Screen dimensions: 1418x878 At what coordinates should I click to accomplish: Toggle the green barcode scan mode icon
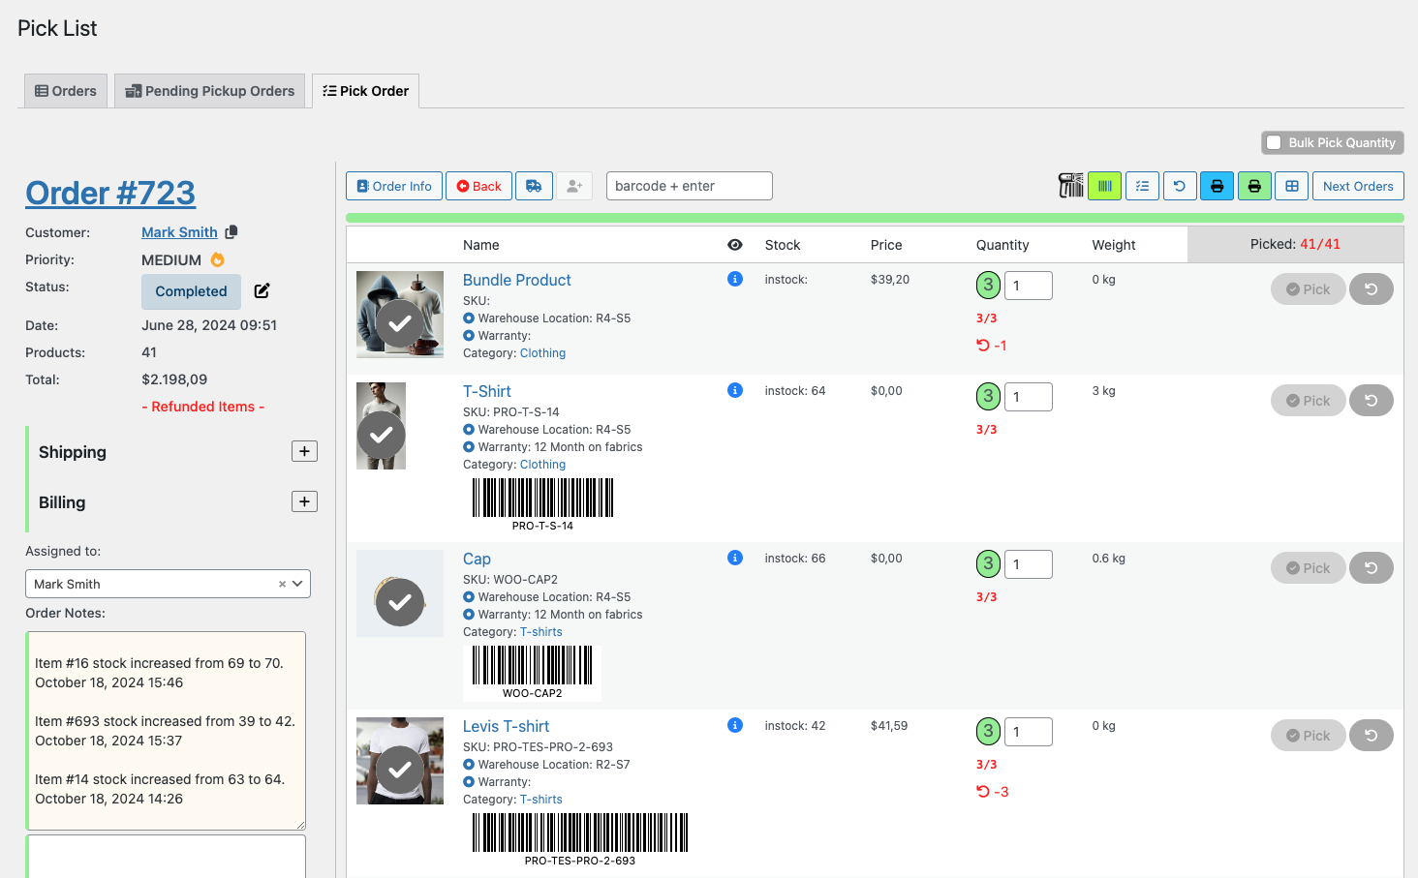tap(1105, 185)
